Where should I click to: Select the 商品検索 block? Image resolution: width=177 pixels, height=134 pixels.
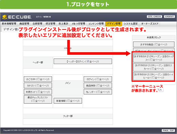coord(98,85)
